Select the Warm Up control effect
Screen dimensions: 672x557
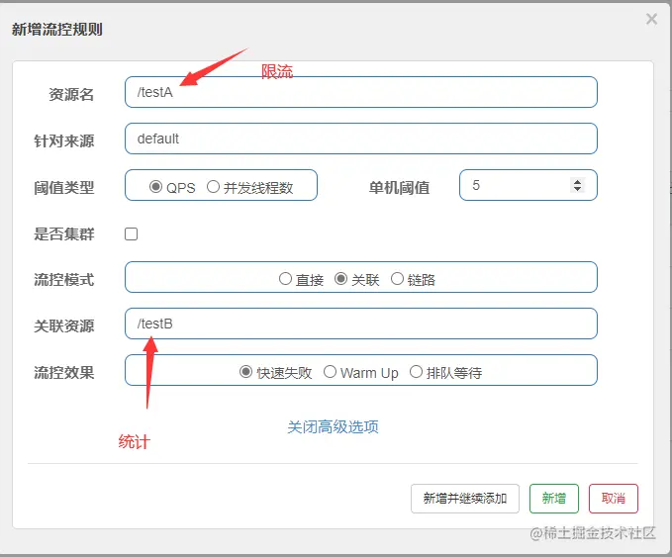pyautogui.click(x=330, y=371)
